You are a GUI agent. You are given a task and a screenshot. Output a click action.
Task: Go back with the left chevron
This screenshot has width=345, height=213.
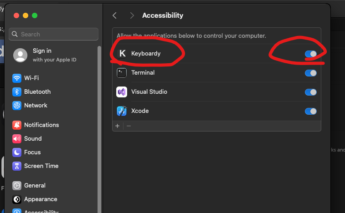point(114,15)
